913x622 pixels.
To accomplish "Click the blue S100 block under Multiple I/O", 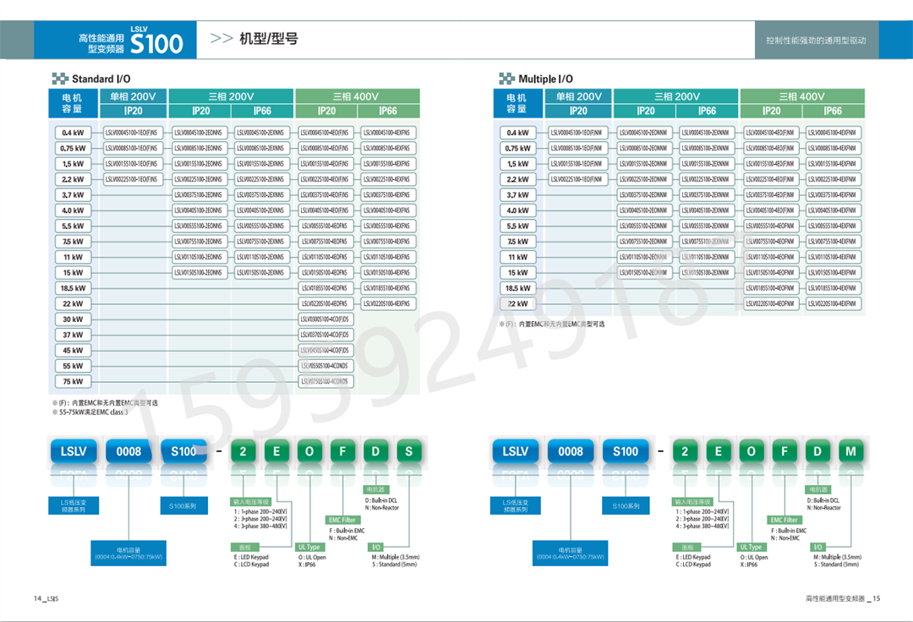I will pos(626,451).
